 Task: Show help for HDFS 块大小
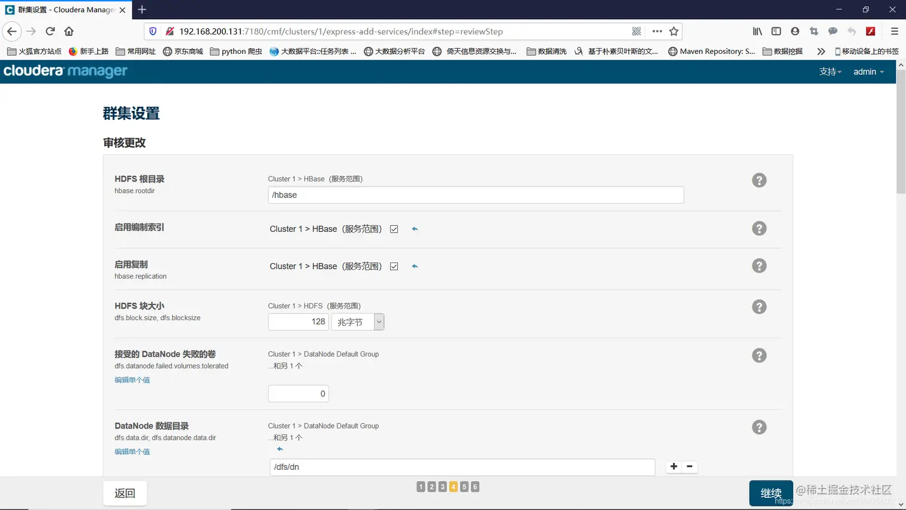(759, 307)
